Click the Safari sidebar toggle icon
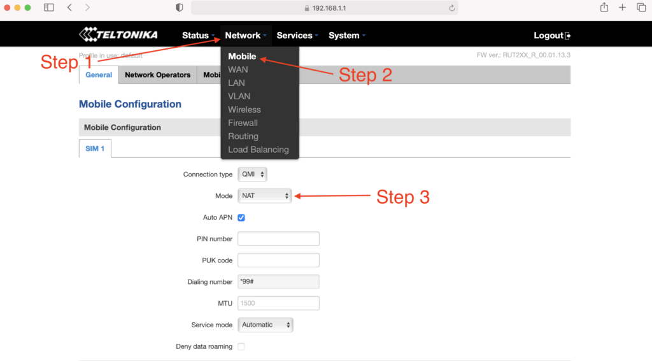 [49, 8]
